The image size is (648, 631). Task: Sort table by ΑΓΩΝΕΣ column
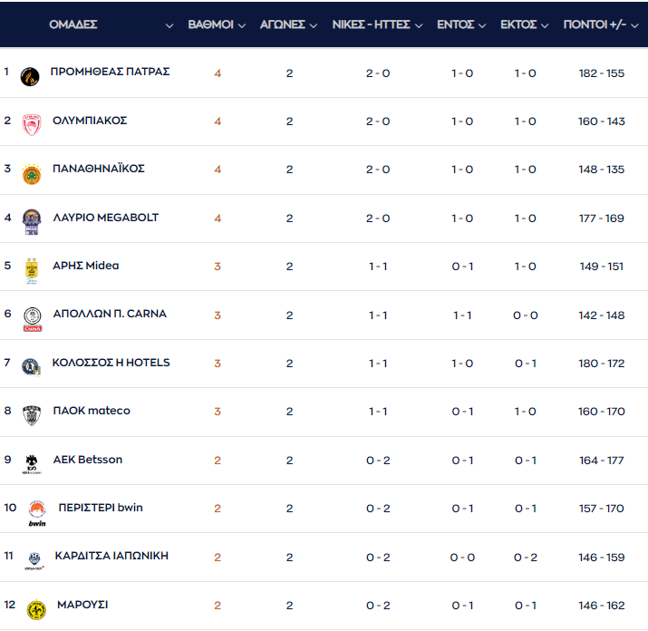tap(288, 24)
